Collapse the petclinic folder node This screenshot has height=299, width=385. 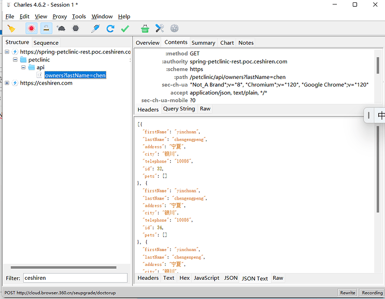coord(15,60)
